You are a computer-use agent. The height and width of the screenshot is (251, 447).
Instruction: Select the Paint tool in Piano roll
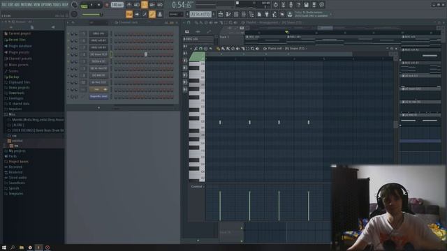pos(223,49)
